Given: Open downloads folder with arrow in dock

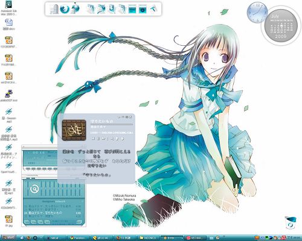Looking at the screenshot, I should 112,9.
